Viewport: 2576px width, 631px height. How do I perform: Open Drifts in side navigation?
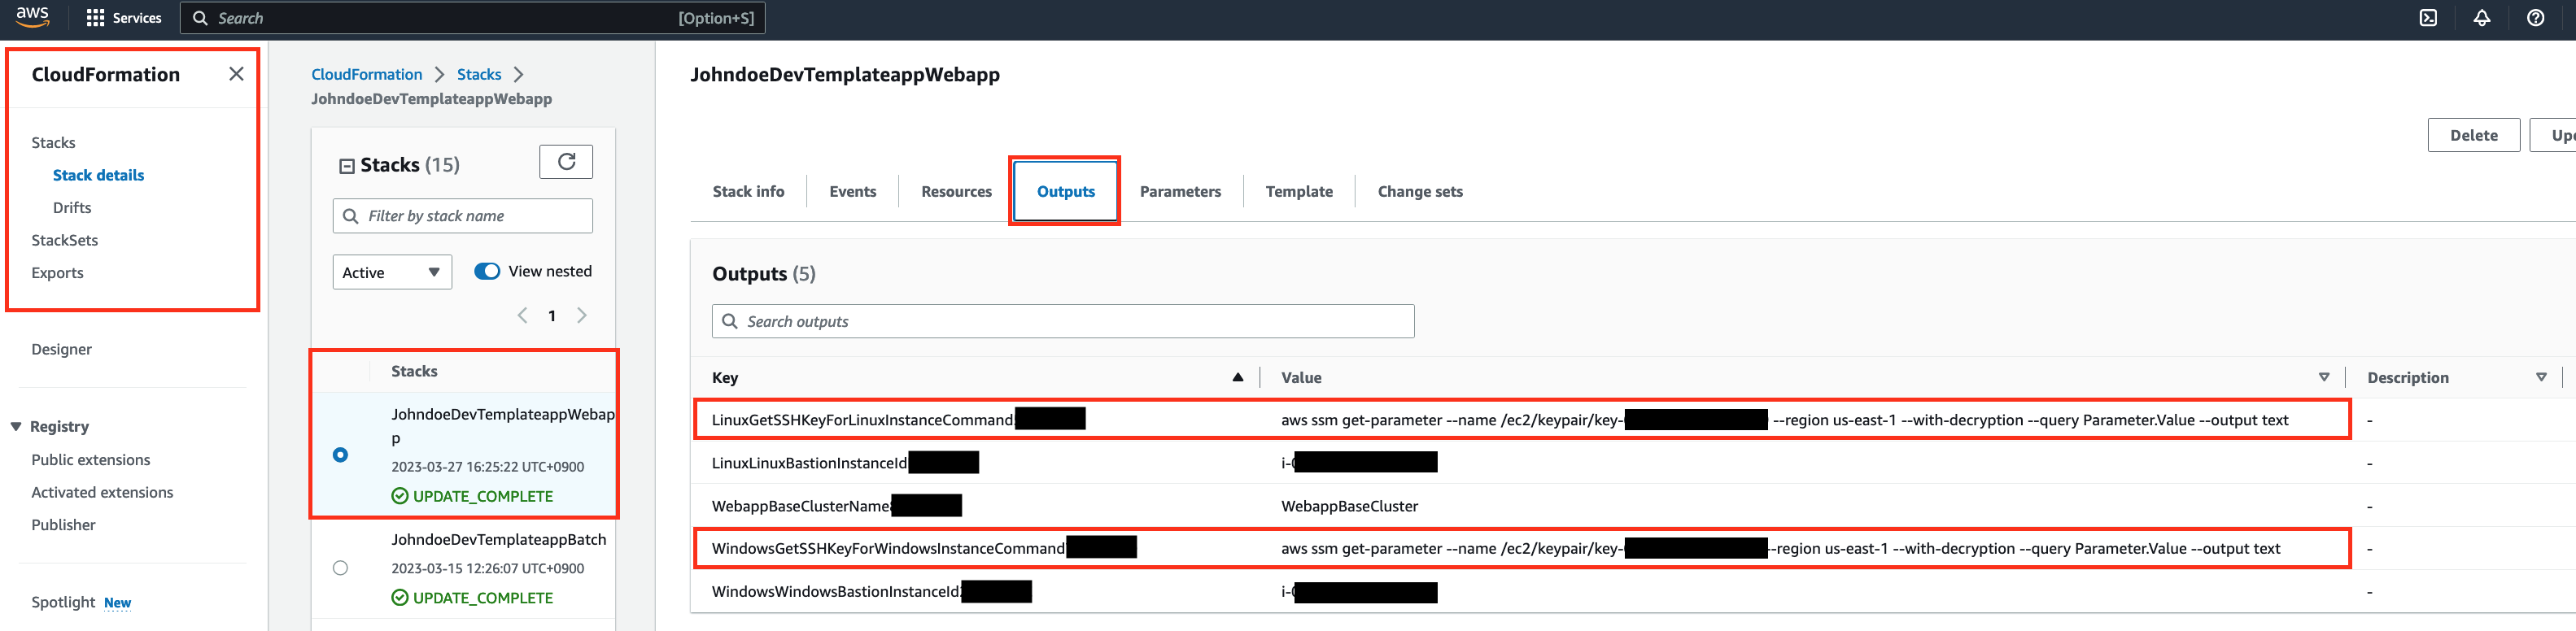tap(72, 208)
